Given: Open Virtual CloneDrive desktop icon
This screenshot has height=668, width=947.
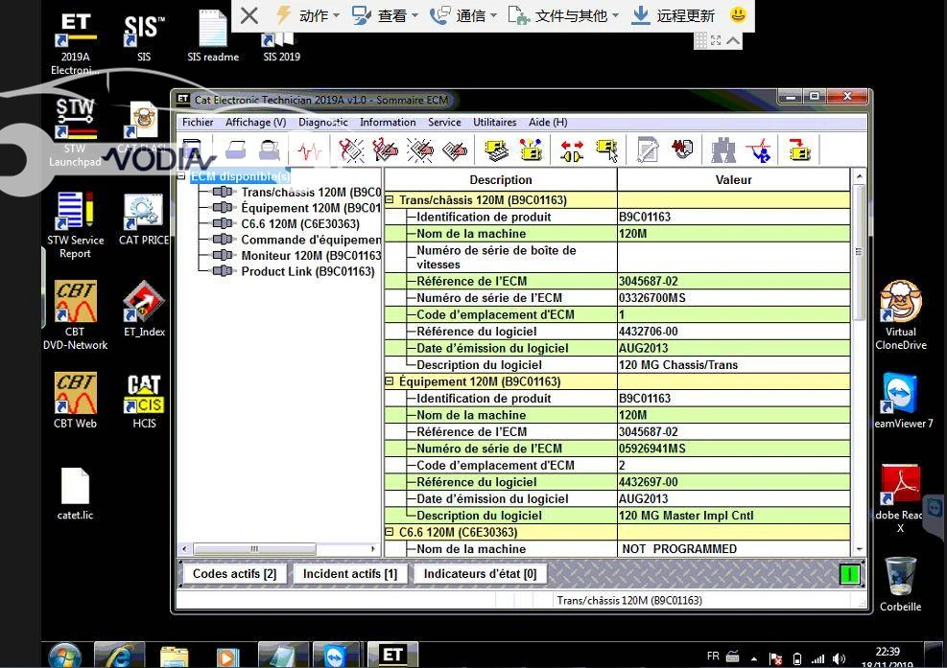Looking at the screenshot, I should click(901, 315).
